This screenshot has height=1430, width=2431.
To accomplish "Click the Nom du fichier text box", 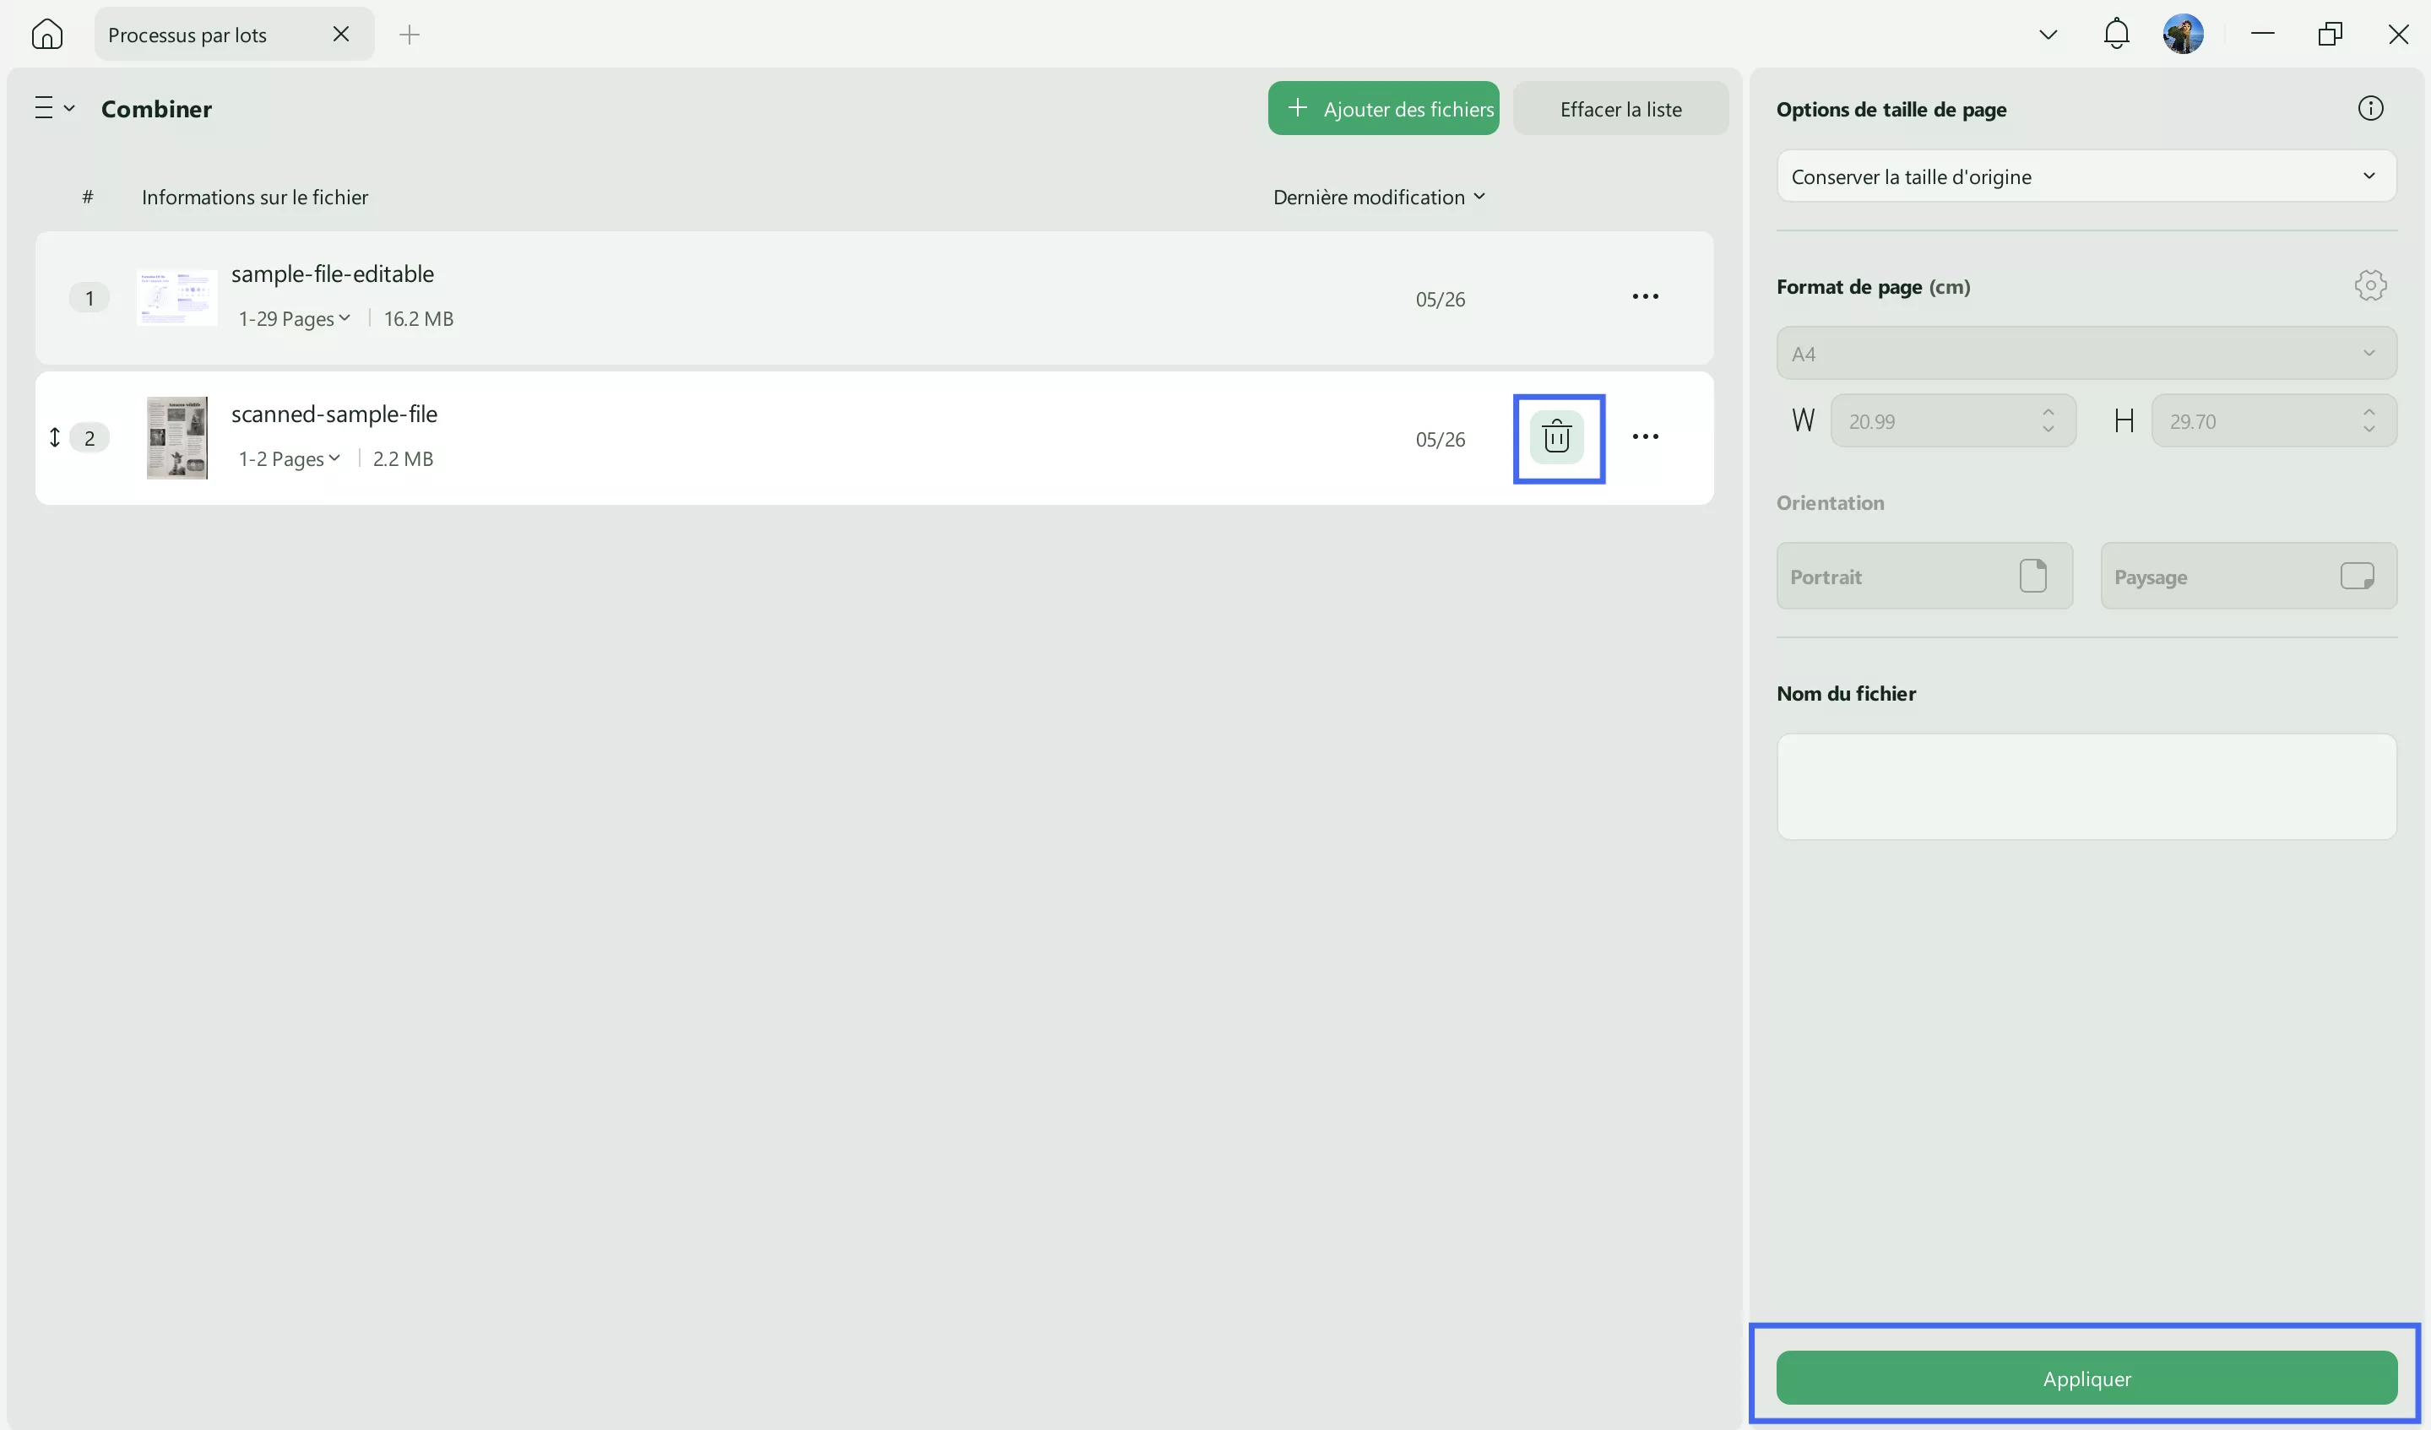I will 2086,787.
